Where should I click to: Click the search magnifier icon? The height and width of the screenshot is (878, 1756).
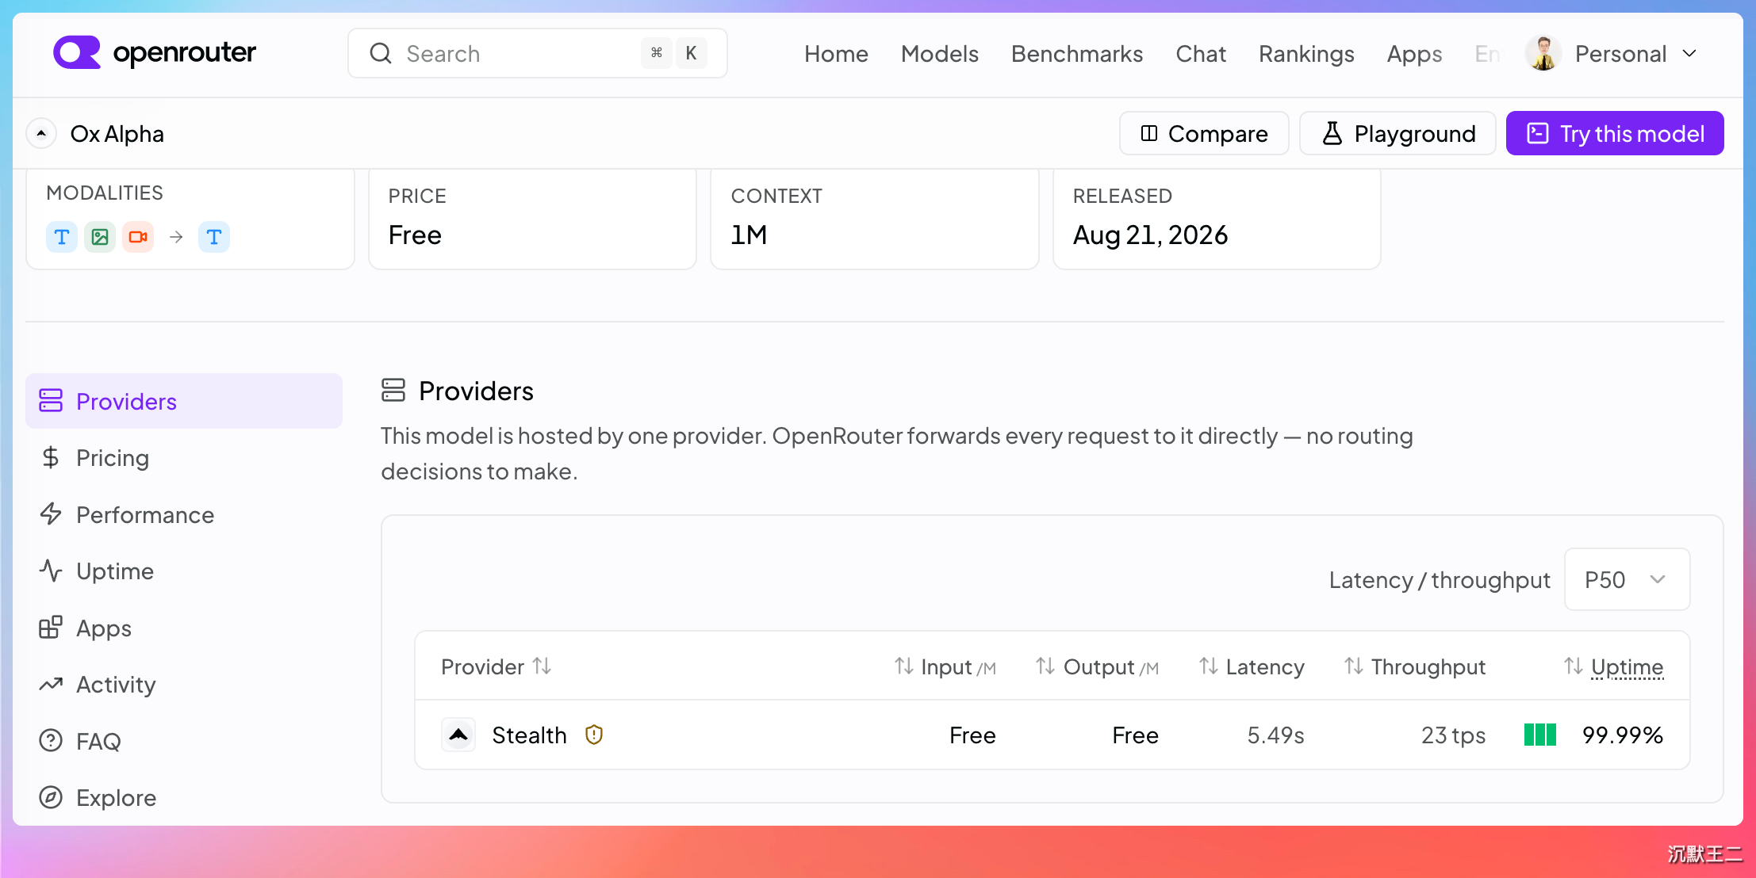pyautogui.click(x=381, y=53)
